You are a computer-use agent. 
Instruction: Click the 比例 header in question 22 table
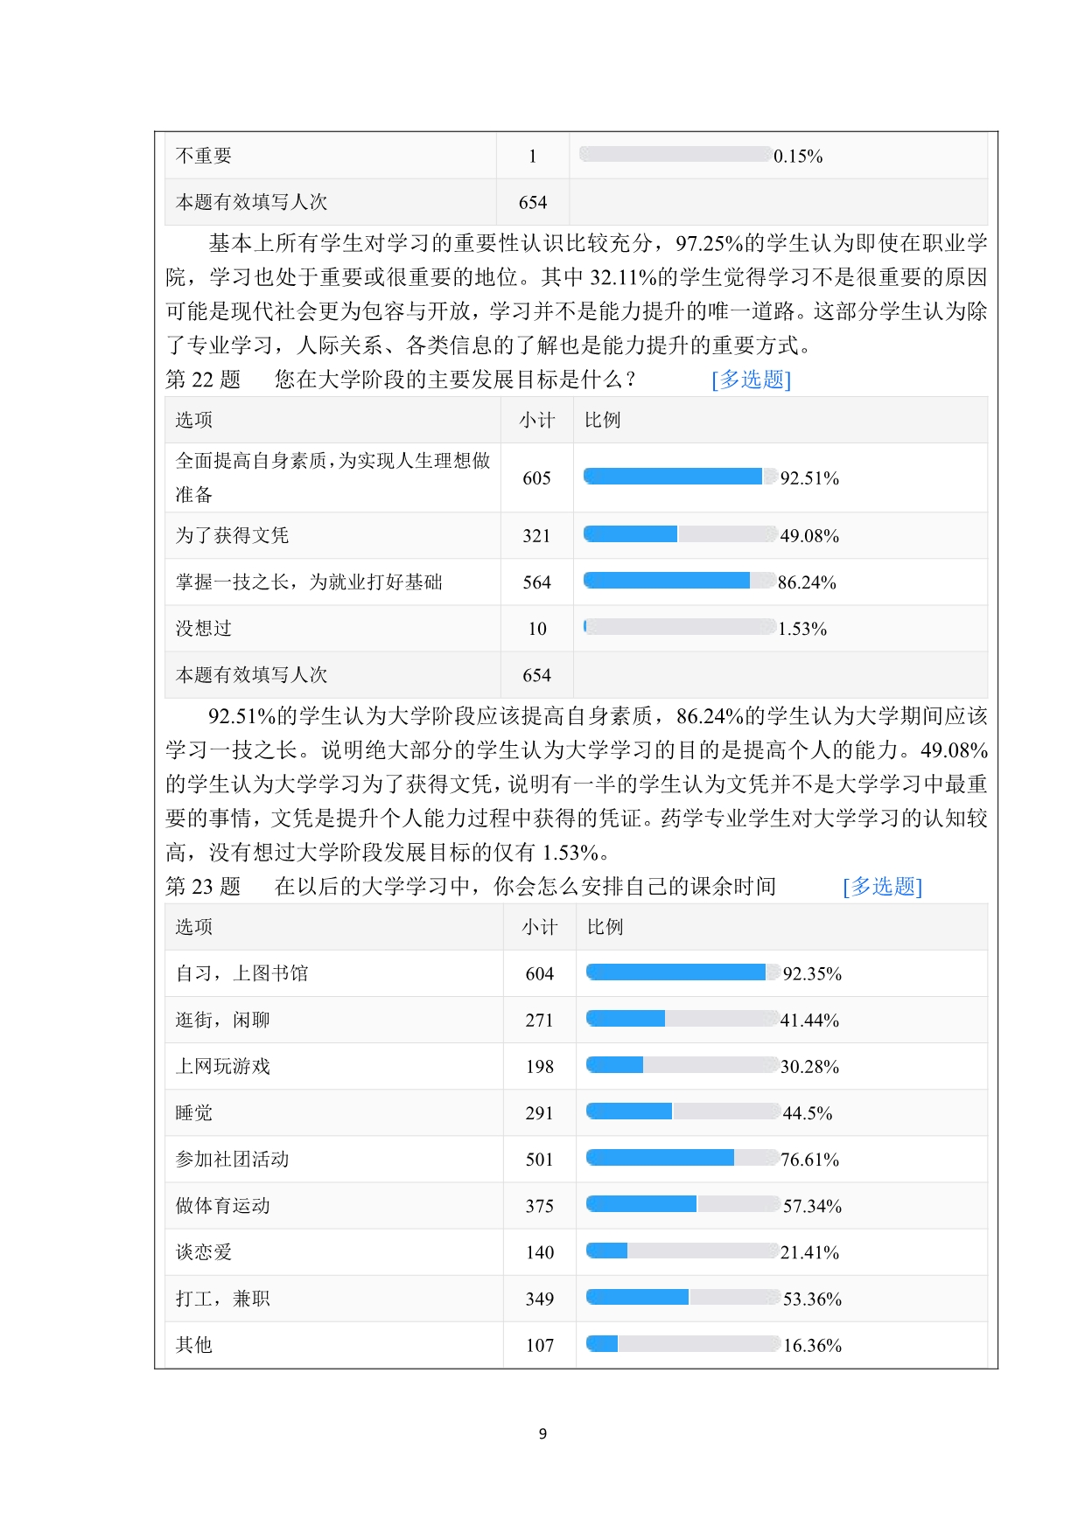point(603,420)
